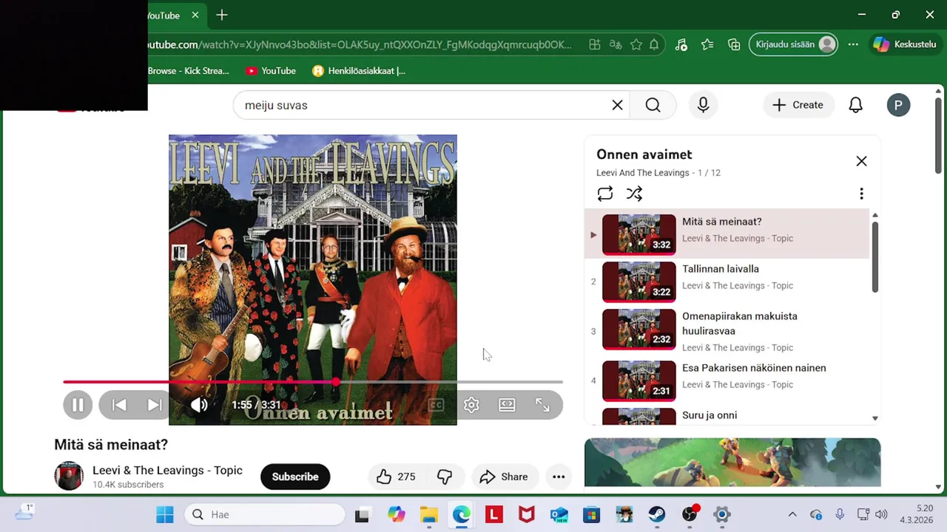Open Edge Collections
Screen dimensions: 947x532
tap(734, 44)
